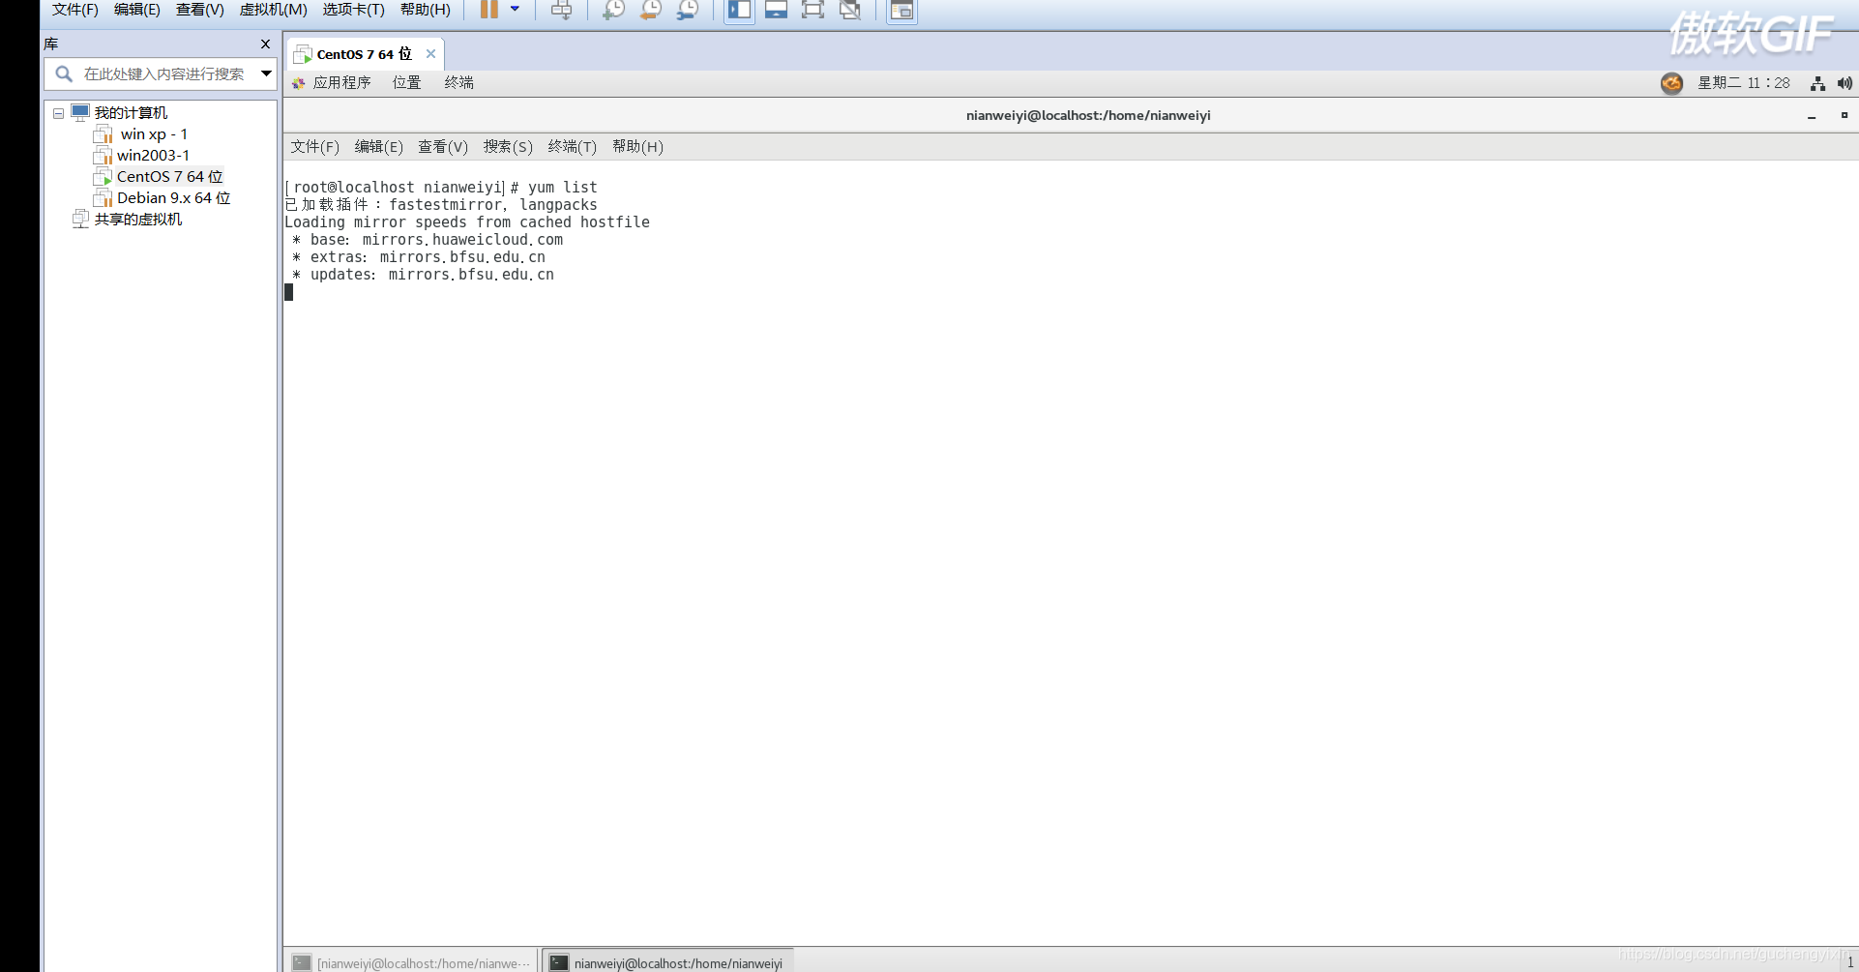Open VMware 帮助(H) menu
This screenshot has width=1859, height=972.
425,10
